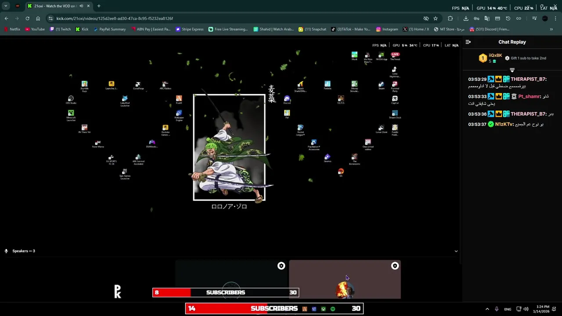Click the Steam icon in the video
562x316 pixels.
(381, 85)
